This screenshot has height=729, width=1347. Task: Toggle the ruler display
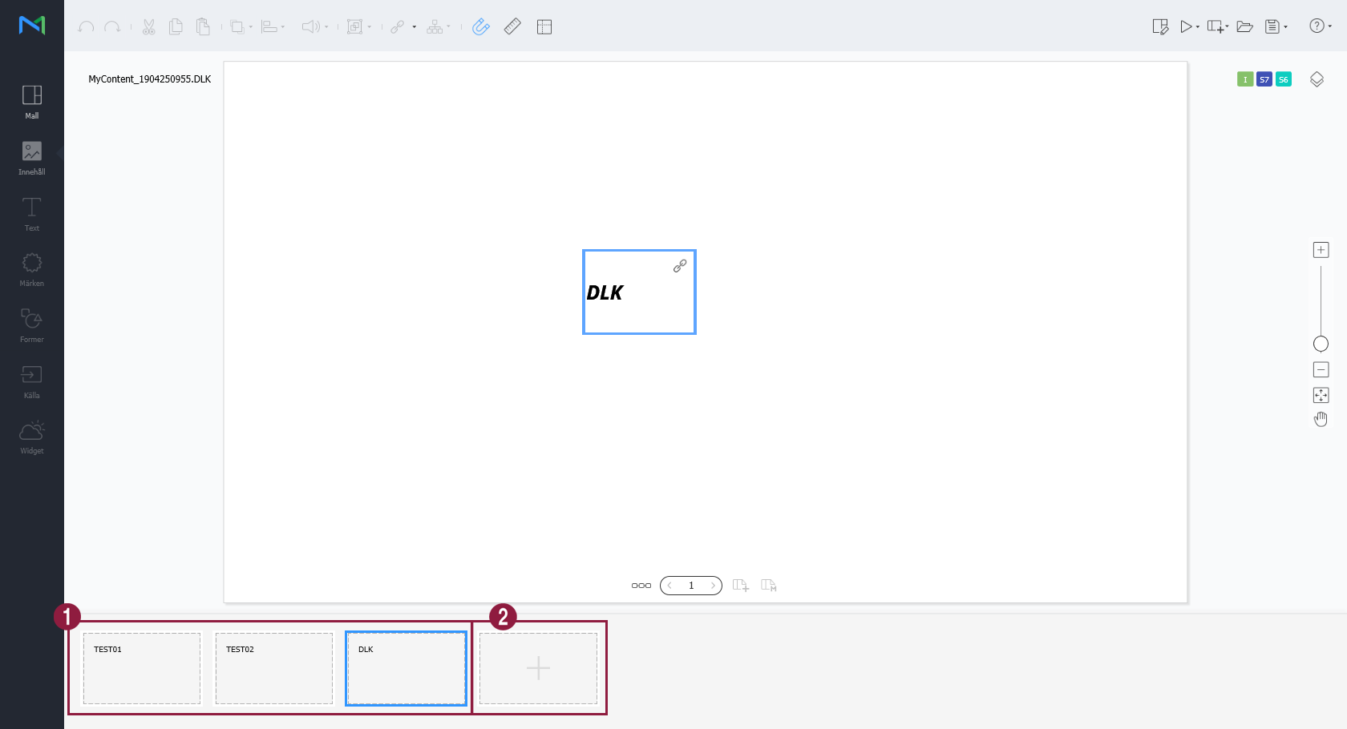coord(512,26)
